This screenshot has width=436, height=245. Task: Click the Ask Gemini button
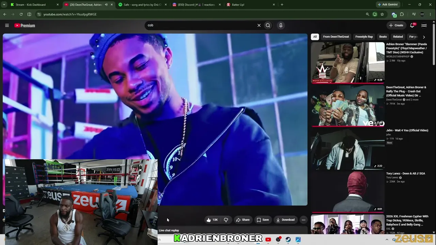click(x=387, y=5)
